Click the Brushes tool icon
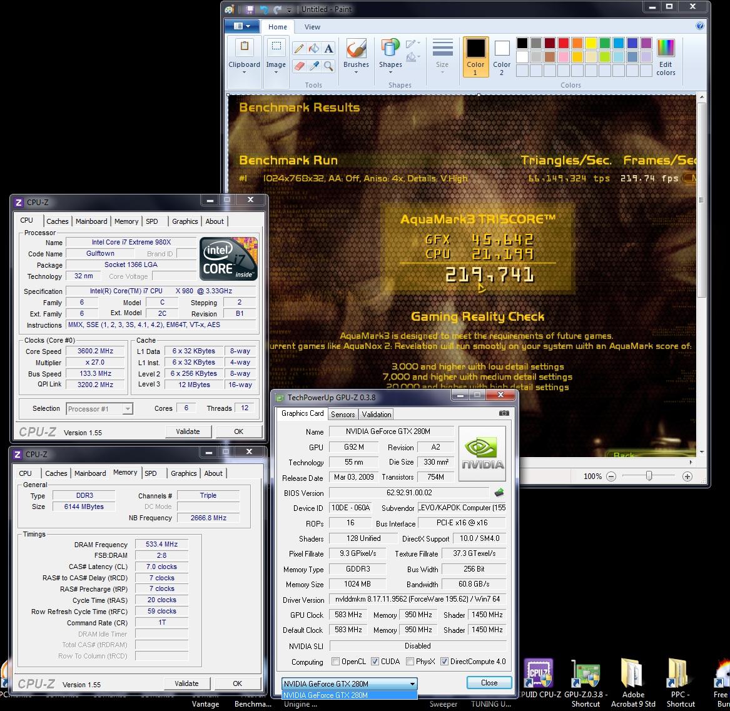 pos(356,48)
